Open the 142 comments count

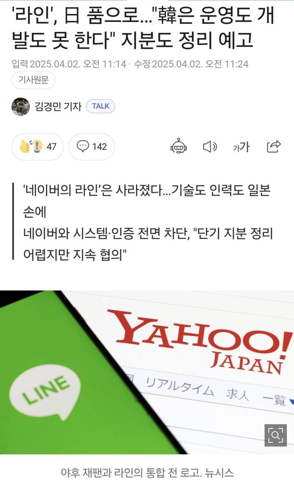(100, 147)
